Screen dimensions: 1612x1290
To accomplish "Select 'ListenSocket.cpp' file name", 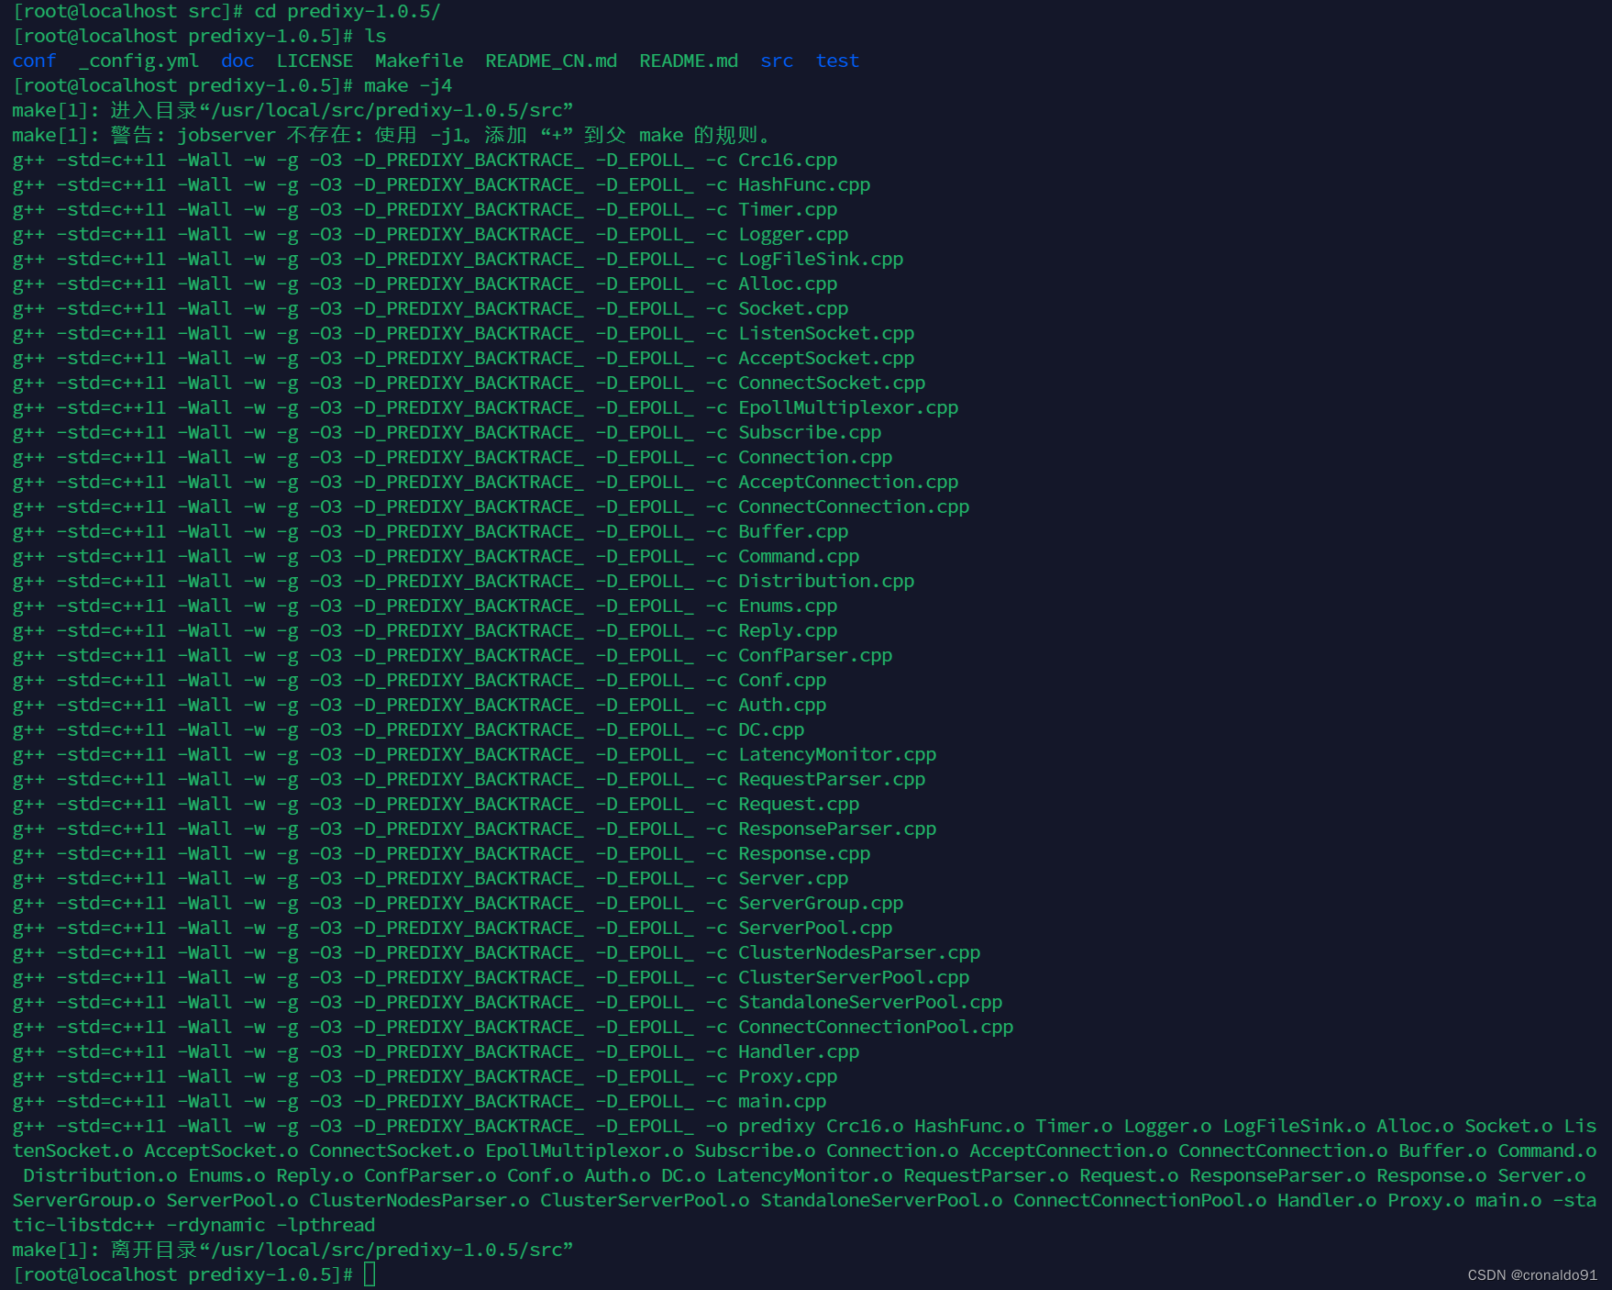I will pos(827,333).
